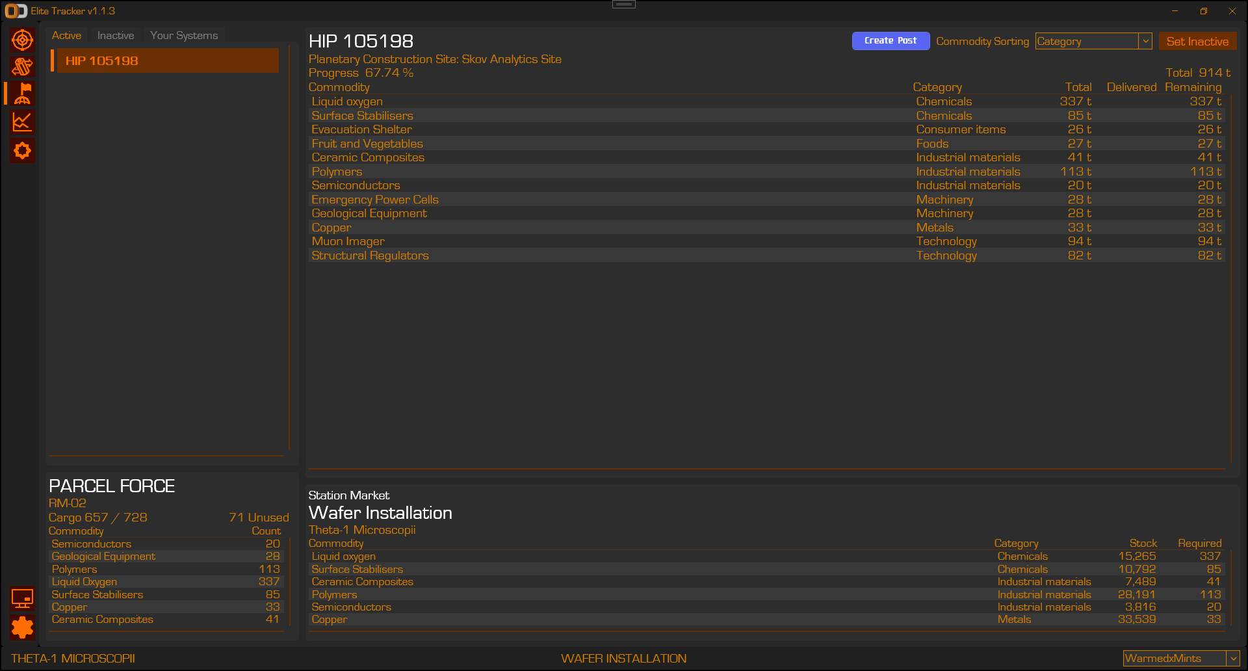Click the Cargo 657 / 728 readout
This screenshot has height=671, width=1248.
pos(97,518)
